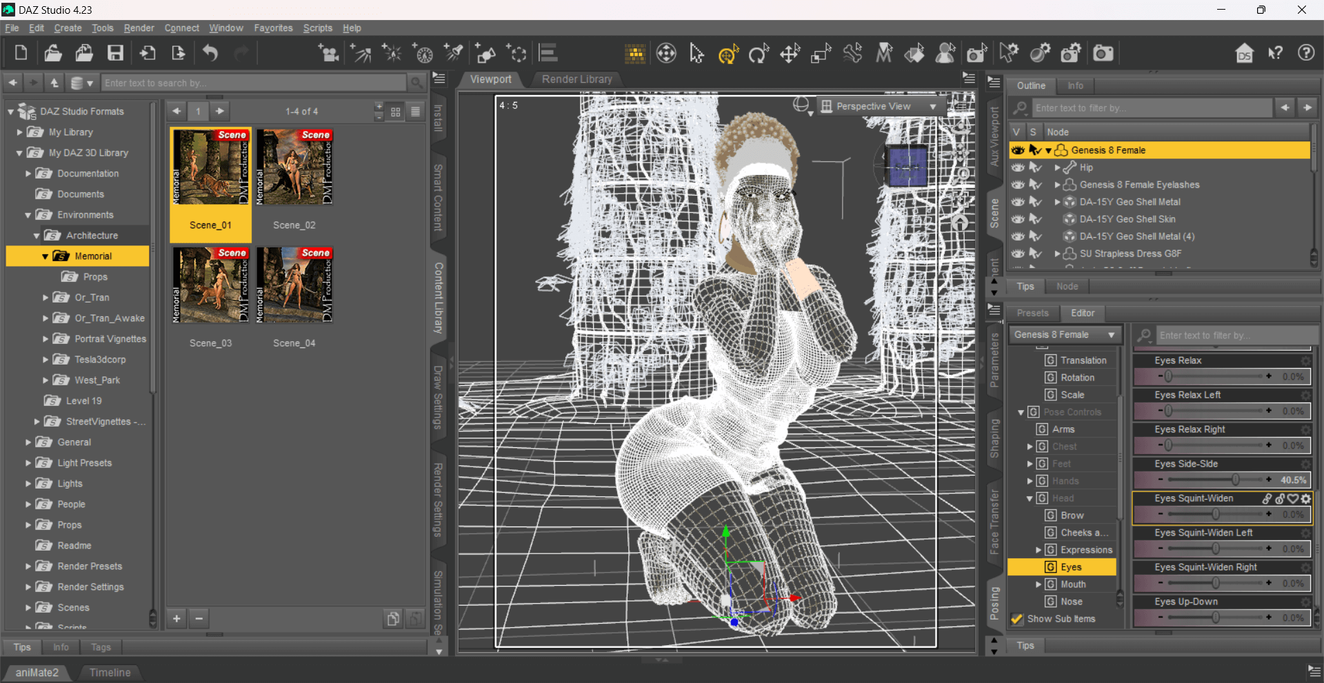
Task: Select the Rotate tool
Action: pos(759,53)
